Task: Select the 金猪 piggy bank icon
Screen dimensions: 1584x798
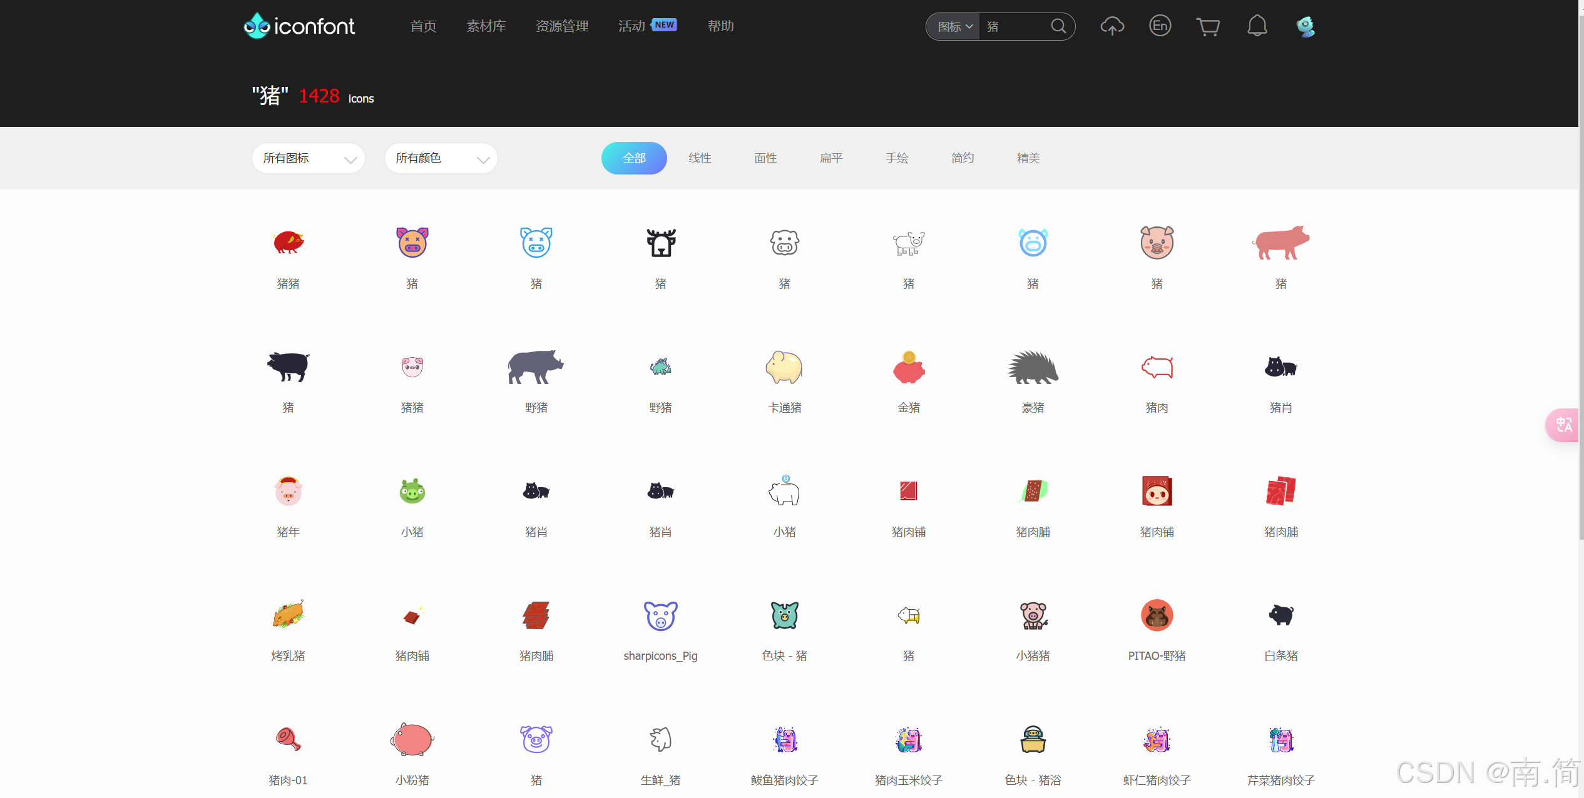Action: pyautogui.click(x=908, y=368)
